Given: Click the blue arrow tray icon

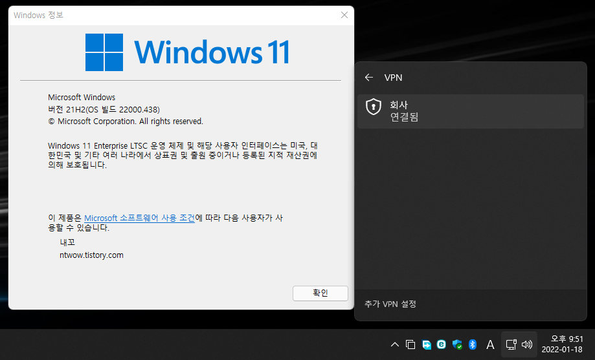Looking at the screenshot, I should coord(427,344).
